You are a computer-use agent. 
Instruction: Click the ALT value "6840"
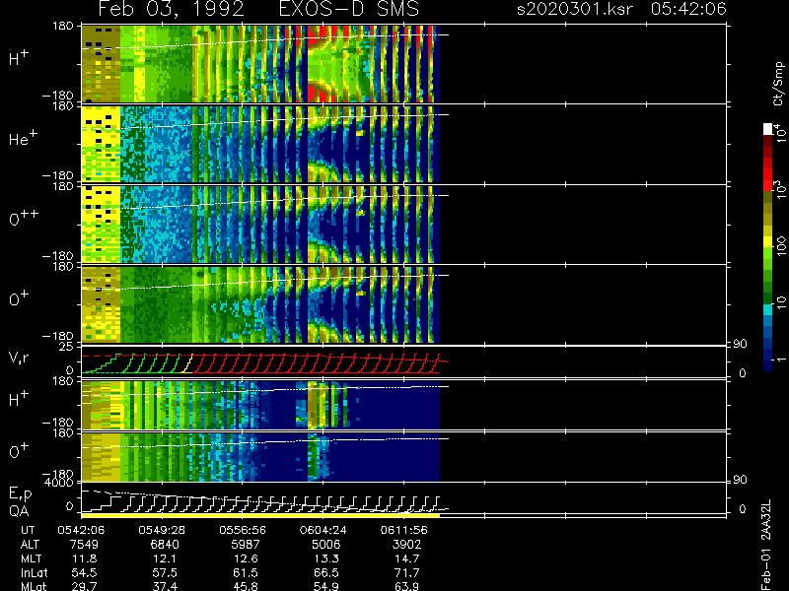166,545
